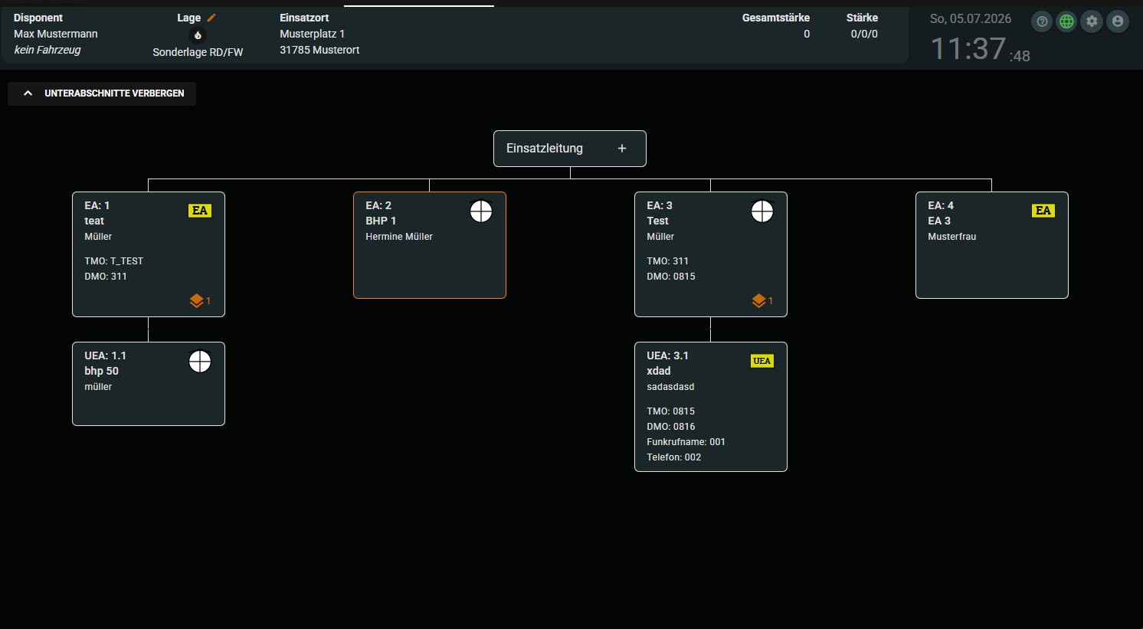Collapse subsections via EA: 1 layers icon

click(200, 300)
